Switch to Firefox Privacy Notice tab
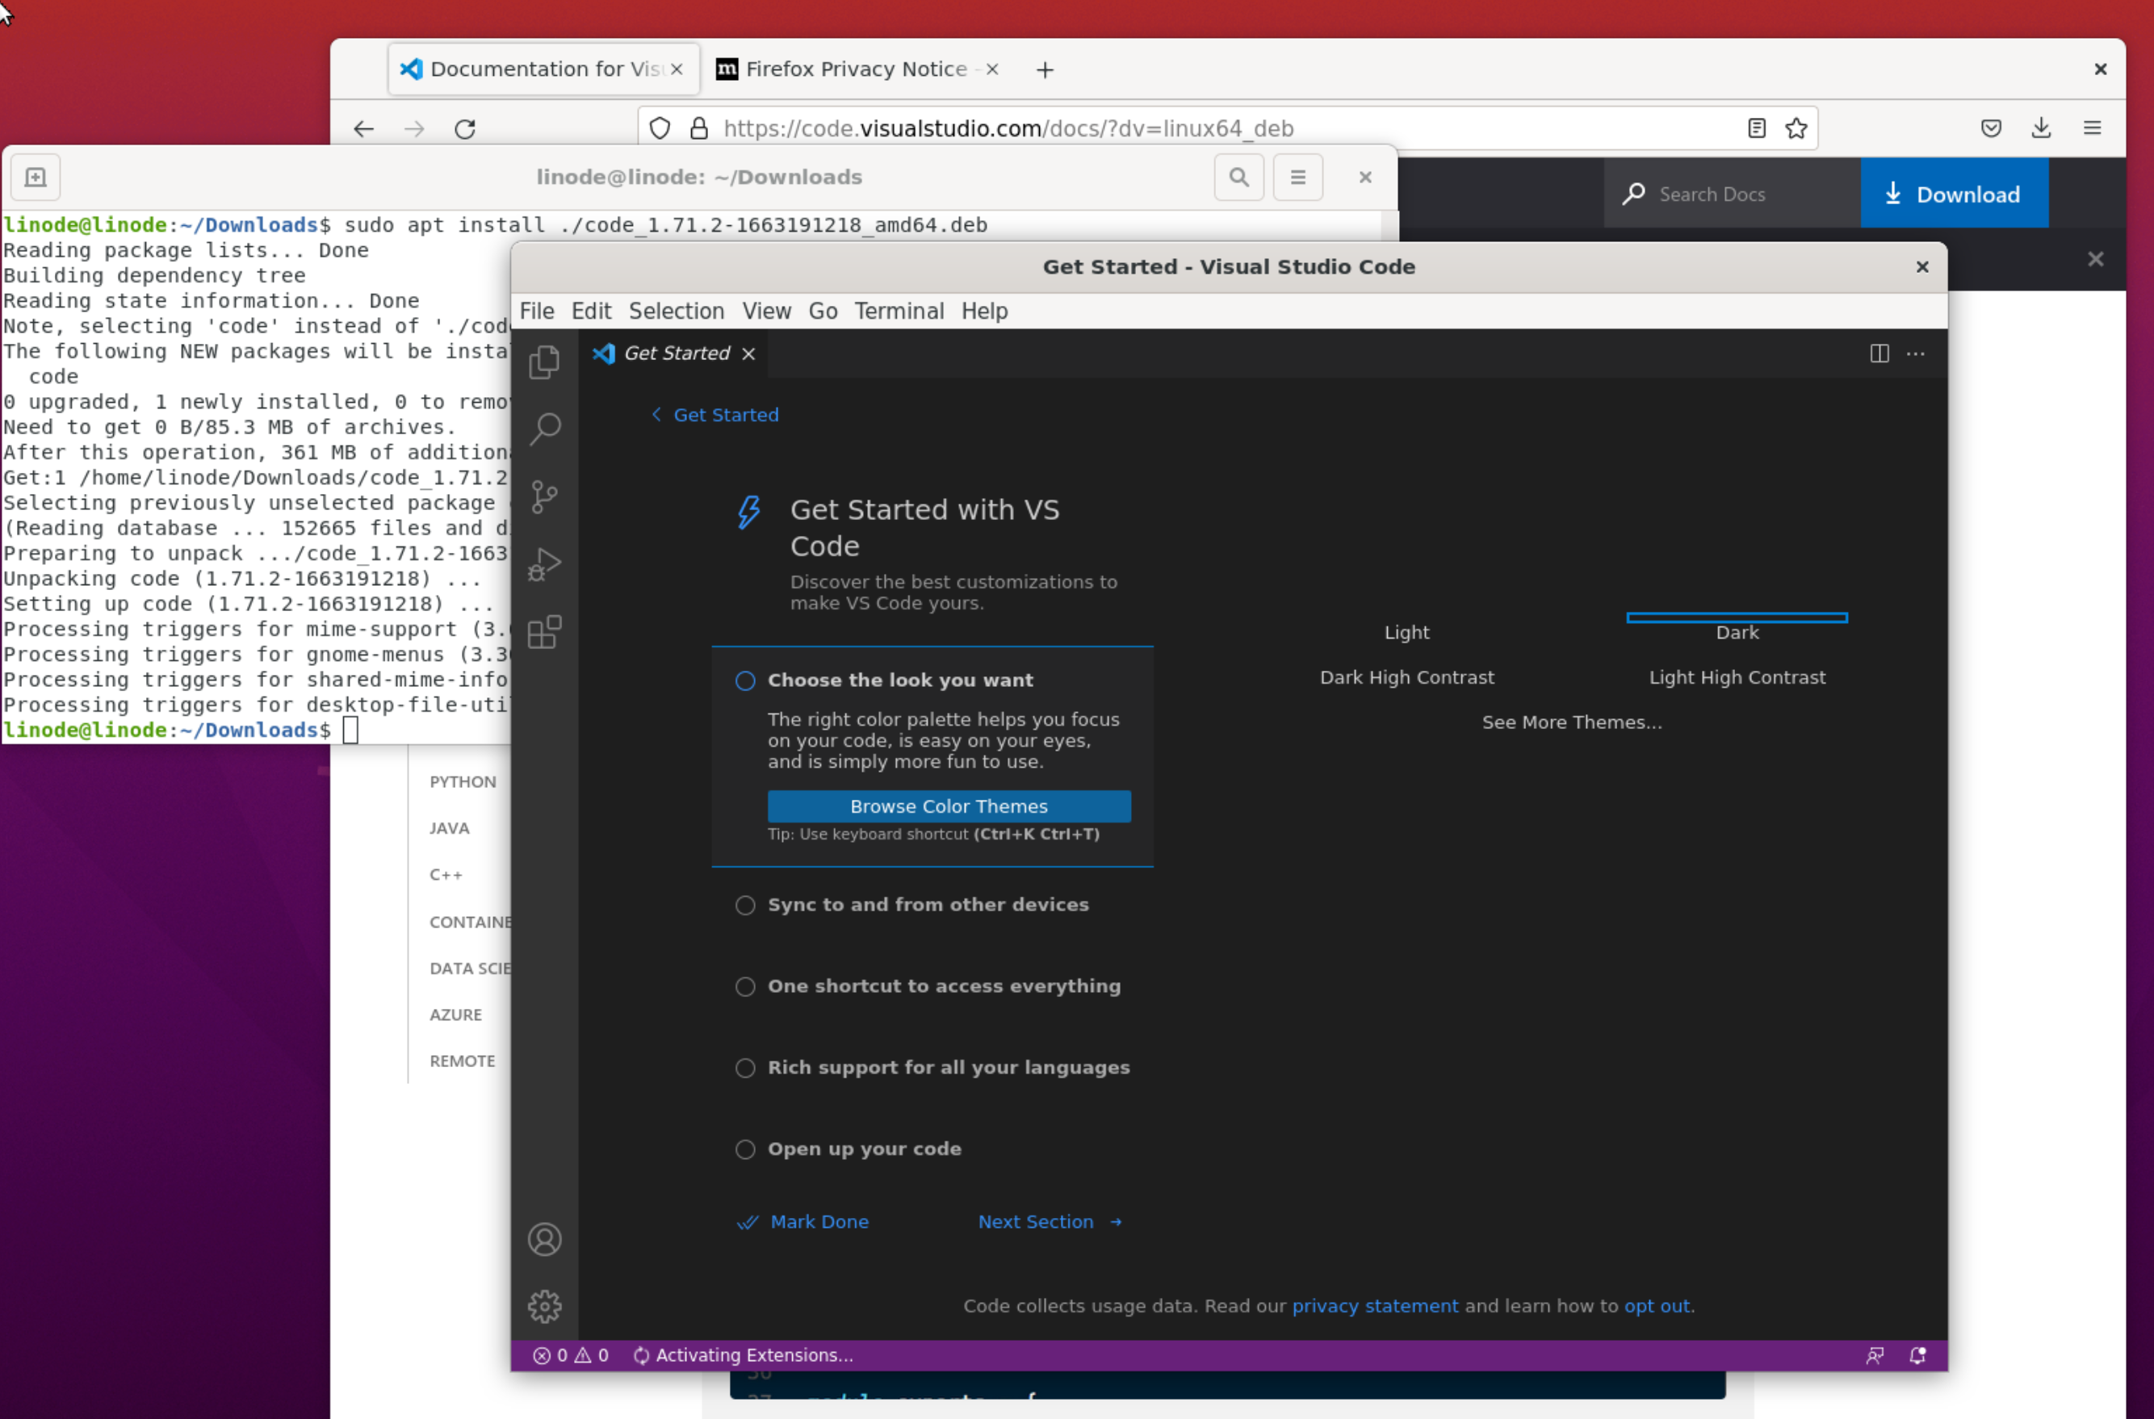 click(x=854, y=69)
